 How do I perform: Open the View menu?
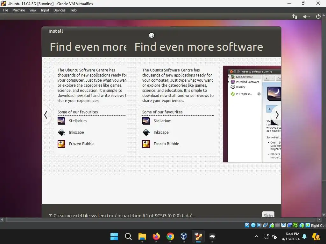pos(33,10)
